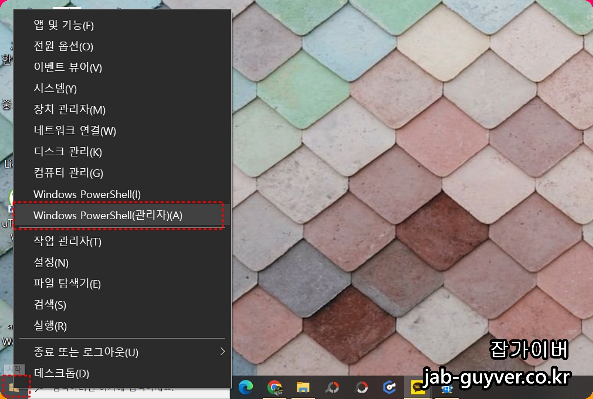Open Microsoft Edge from the taskbar
This screenshot has width=593, height=399.
coord(245,388)
